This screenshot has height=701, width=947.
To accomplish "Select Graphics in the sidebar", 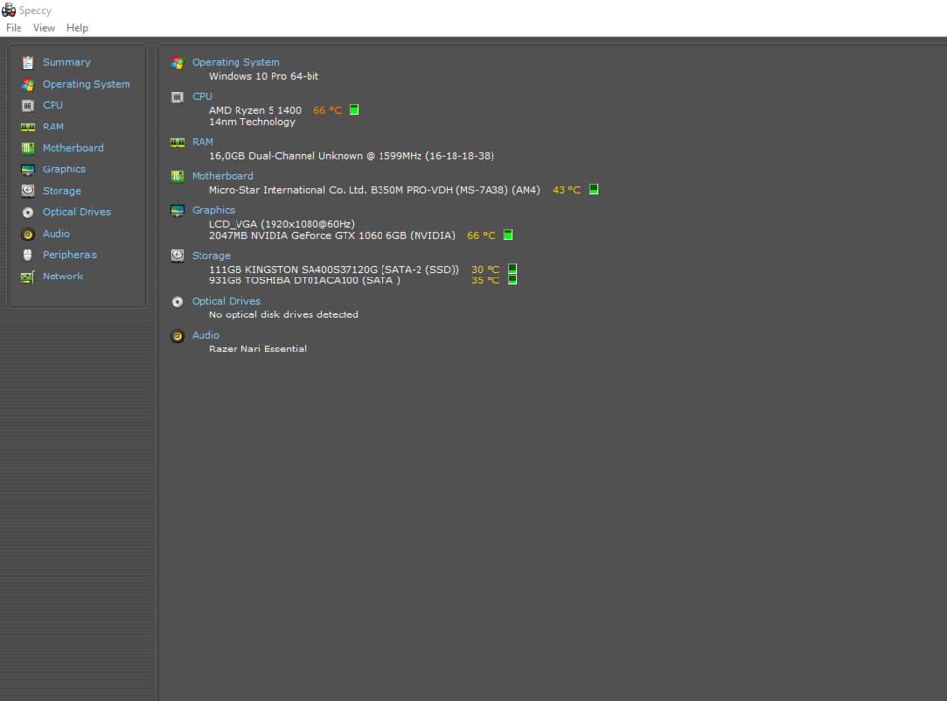I will point(63,169).
